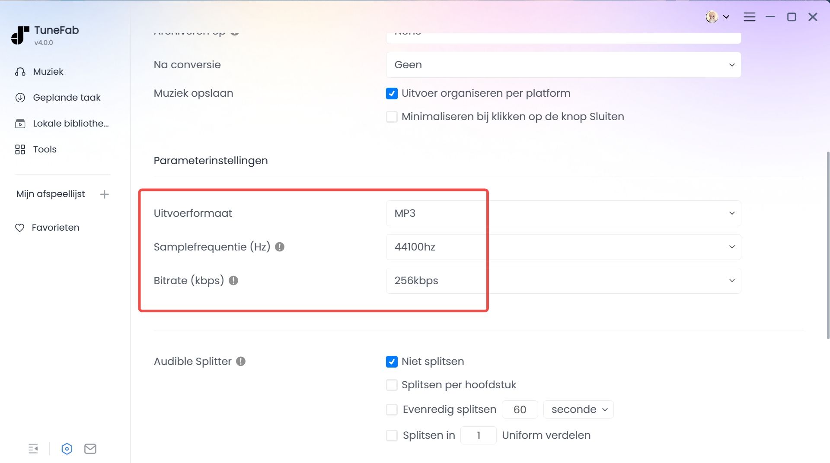Expand the seconde unit dropdown
The width and height of the screenshot is (830, 463).
click(578, 409)
